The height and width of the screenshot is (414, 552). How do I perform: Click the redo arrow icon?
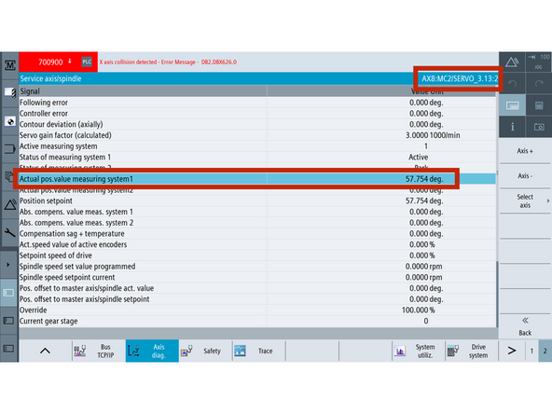pos(539,83)
